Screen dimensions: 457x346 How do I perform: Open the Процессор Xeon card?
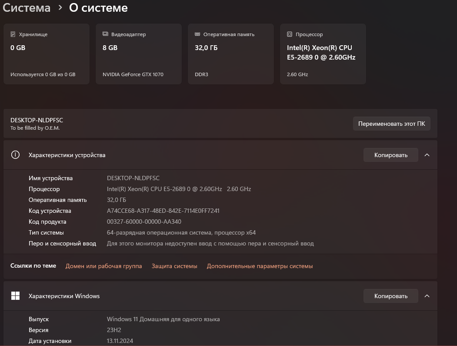click(x=323, y=54)
